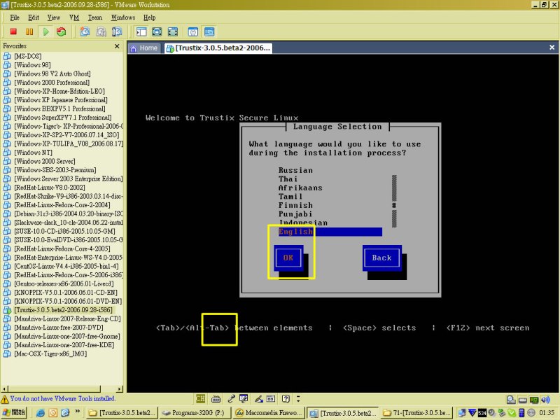The height and width of the screenshot is (420, 560).
Task: Click the yellow VMware Tools warning icon
Action: pos(5,399)
